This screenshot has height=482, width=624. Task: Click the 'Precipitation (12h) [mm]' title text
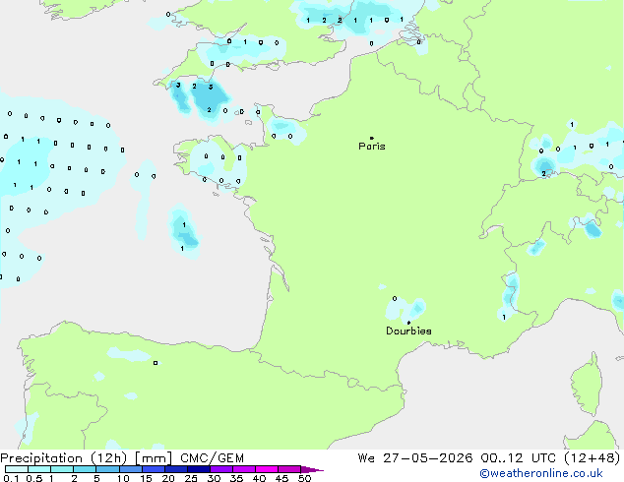pos(86,458)
